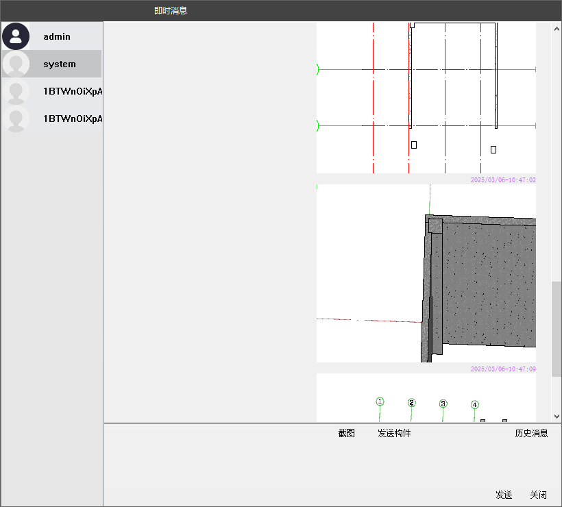
Task: Open the first 1BTWn0iXpA conversation
Action: pos(72,91)
